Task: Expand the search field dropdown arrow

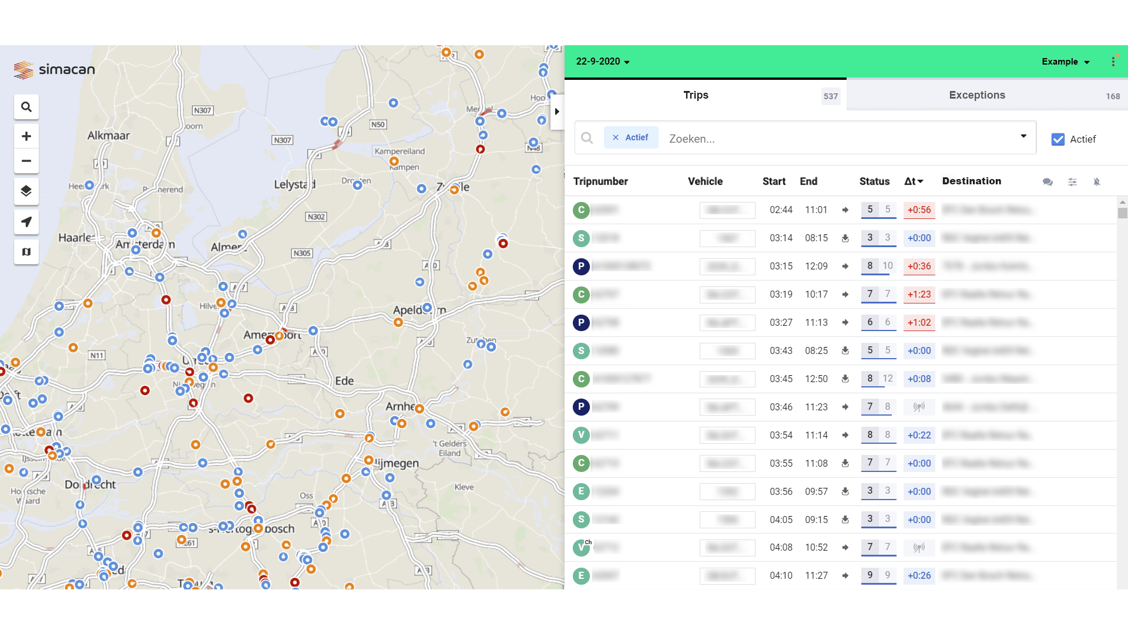Action: coord(1023,136)
